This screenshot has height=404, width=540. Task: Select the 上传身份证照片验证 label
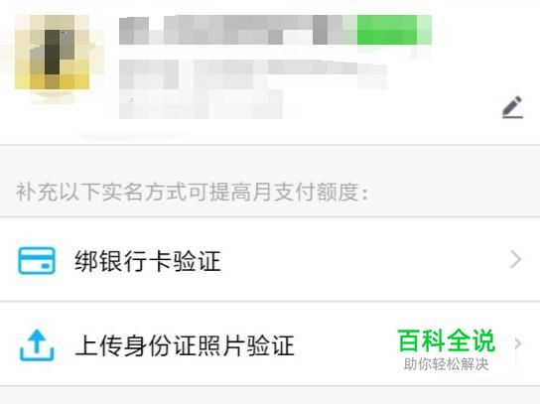click(185, 345)
